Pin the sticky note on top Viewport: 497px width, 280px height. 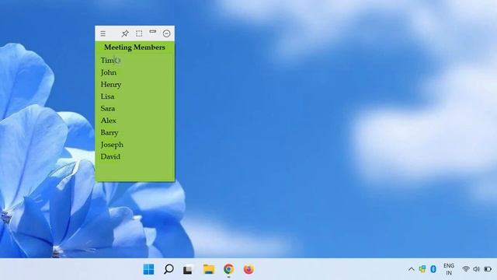(125, 33)
